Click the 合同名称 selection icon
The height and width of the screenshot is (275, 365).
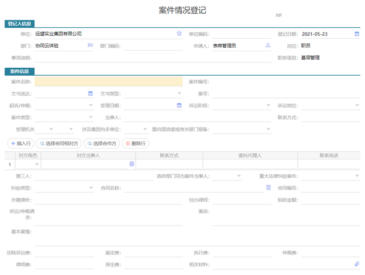click(268, 188)
